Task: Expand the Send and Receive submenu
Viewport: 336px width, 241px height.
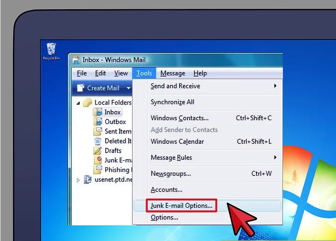Action: pyautogui.click(x=275, y=86)
